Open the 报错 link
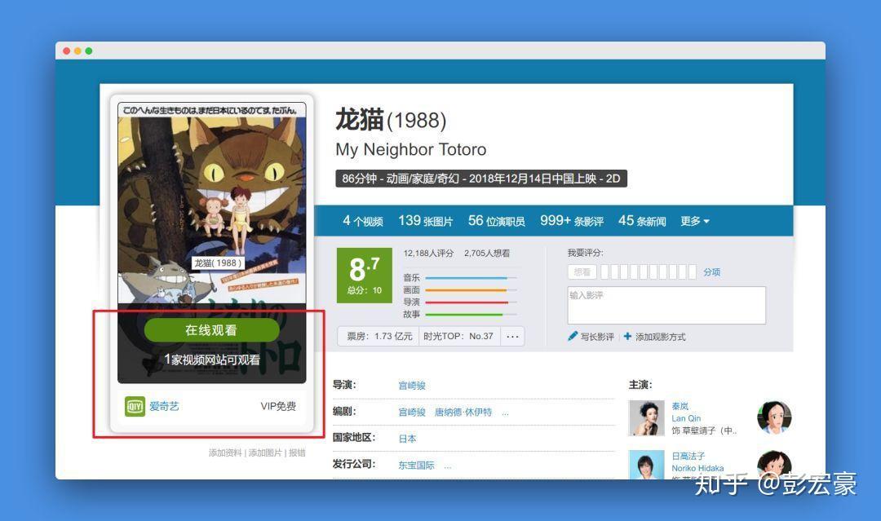The width and height of the screenshot is (881, 521). (297, 453)
